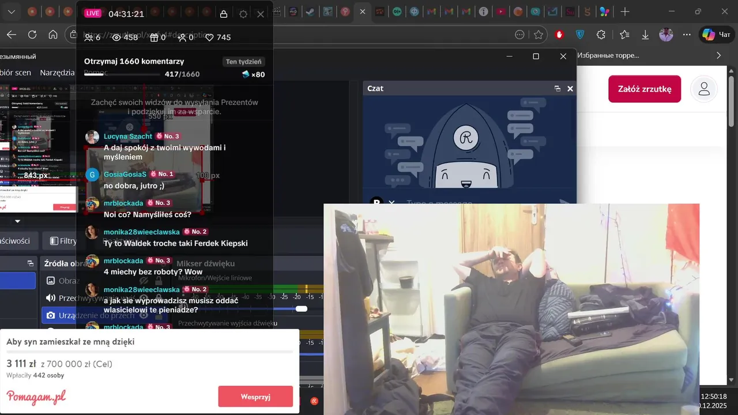Close the Czat dock panel
The image size is (738, 415).
(x=570, y=89)
